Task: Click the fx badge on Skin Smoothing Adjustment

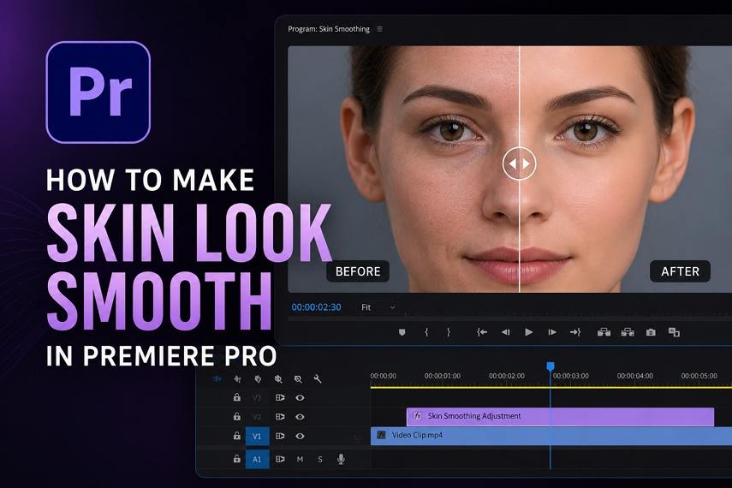Action: tap(417, 415)
